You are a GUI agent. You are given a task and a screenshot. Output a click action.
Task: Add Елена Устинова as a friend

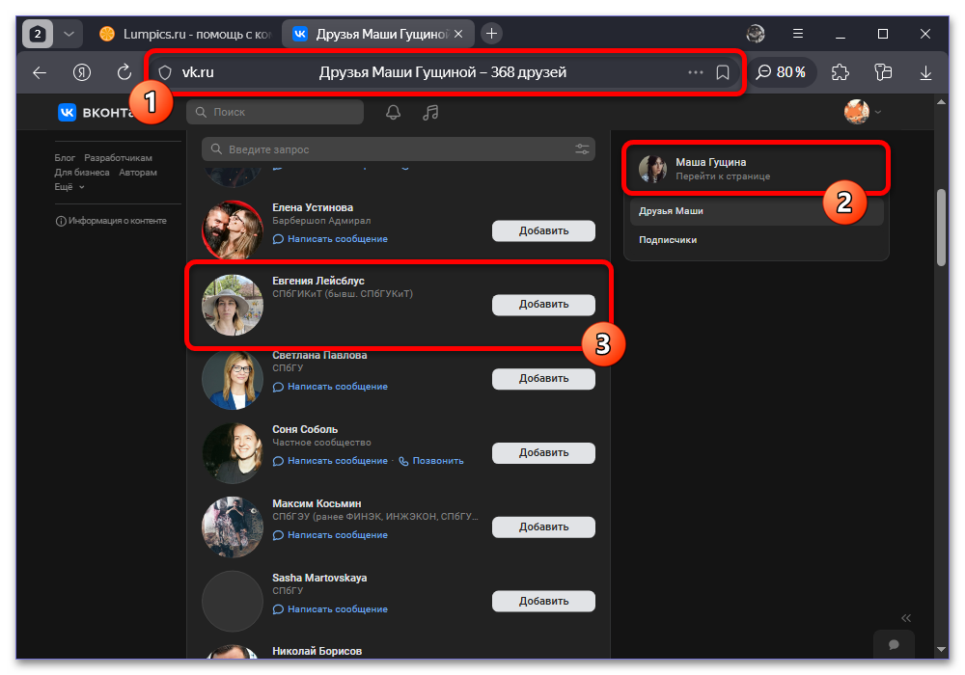[543, 230]
